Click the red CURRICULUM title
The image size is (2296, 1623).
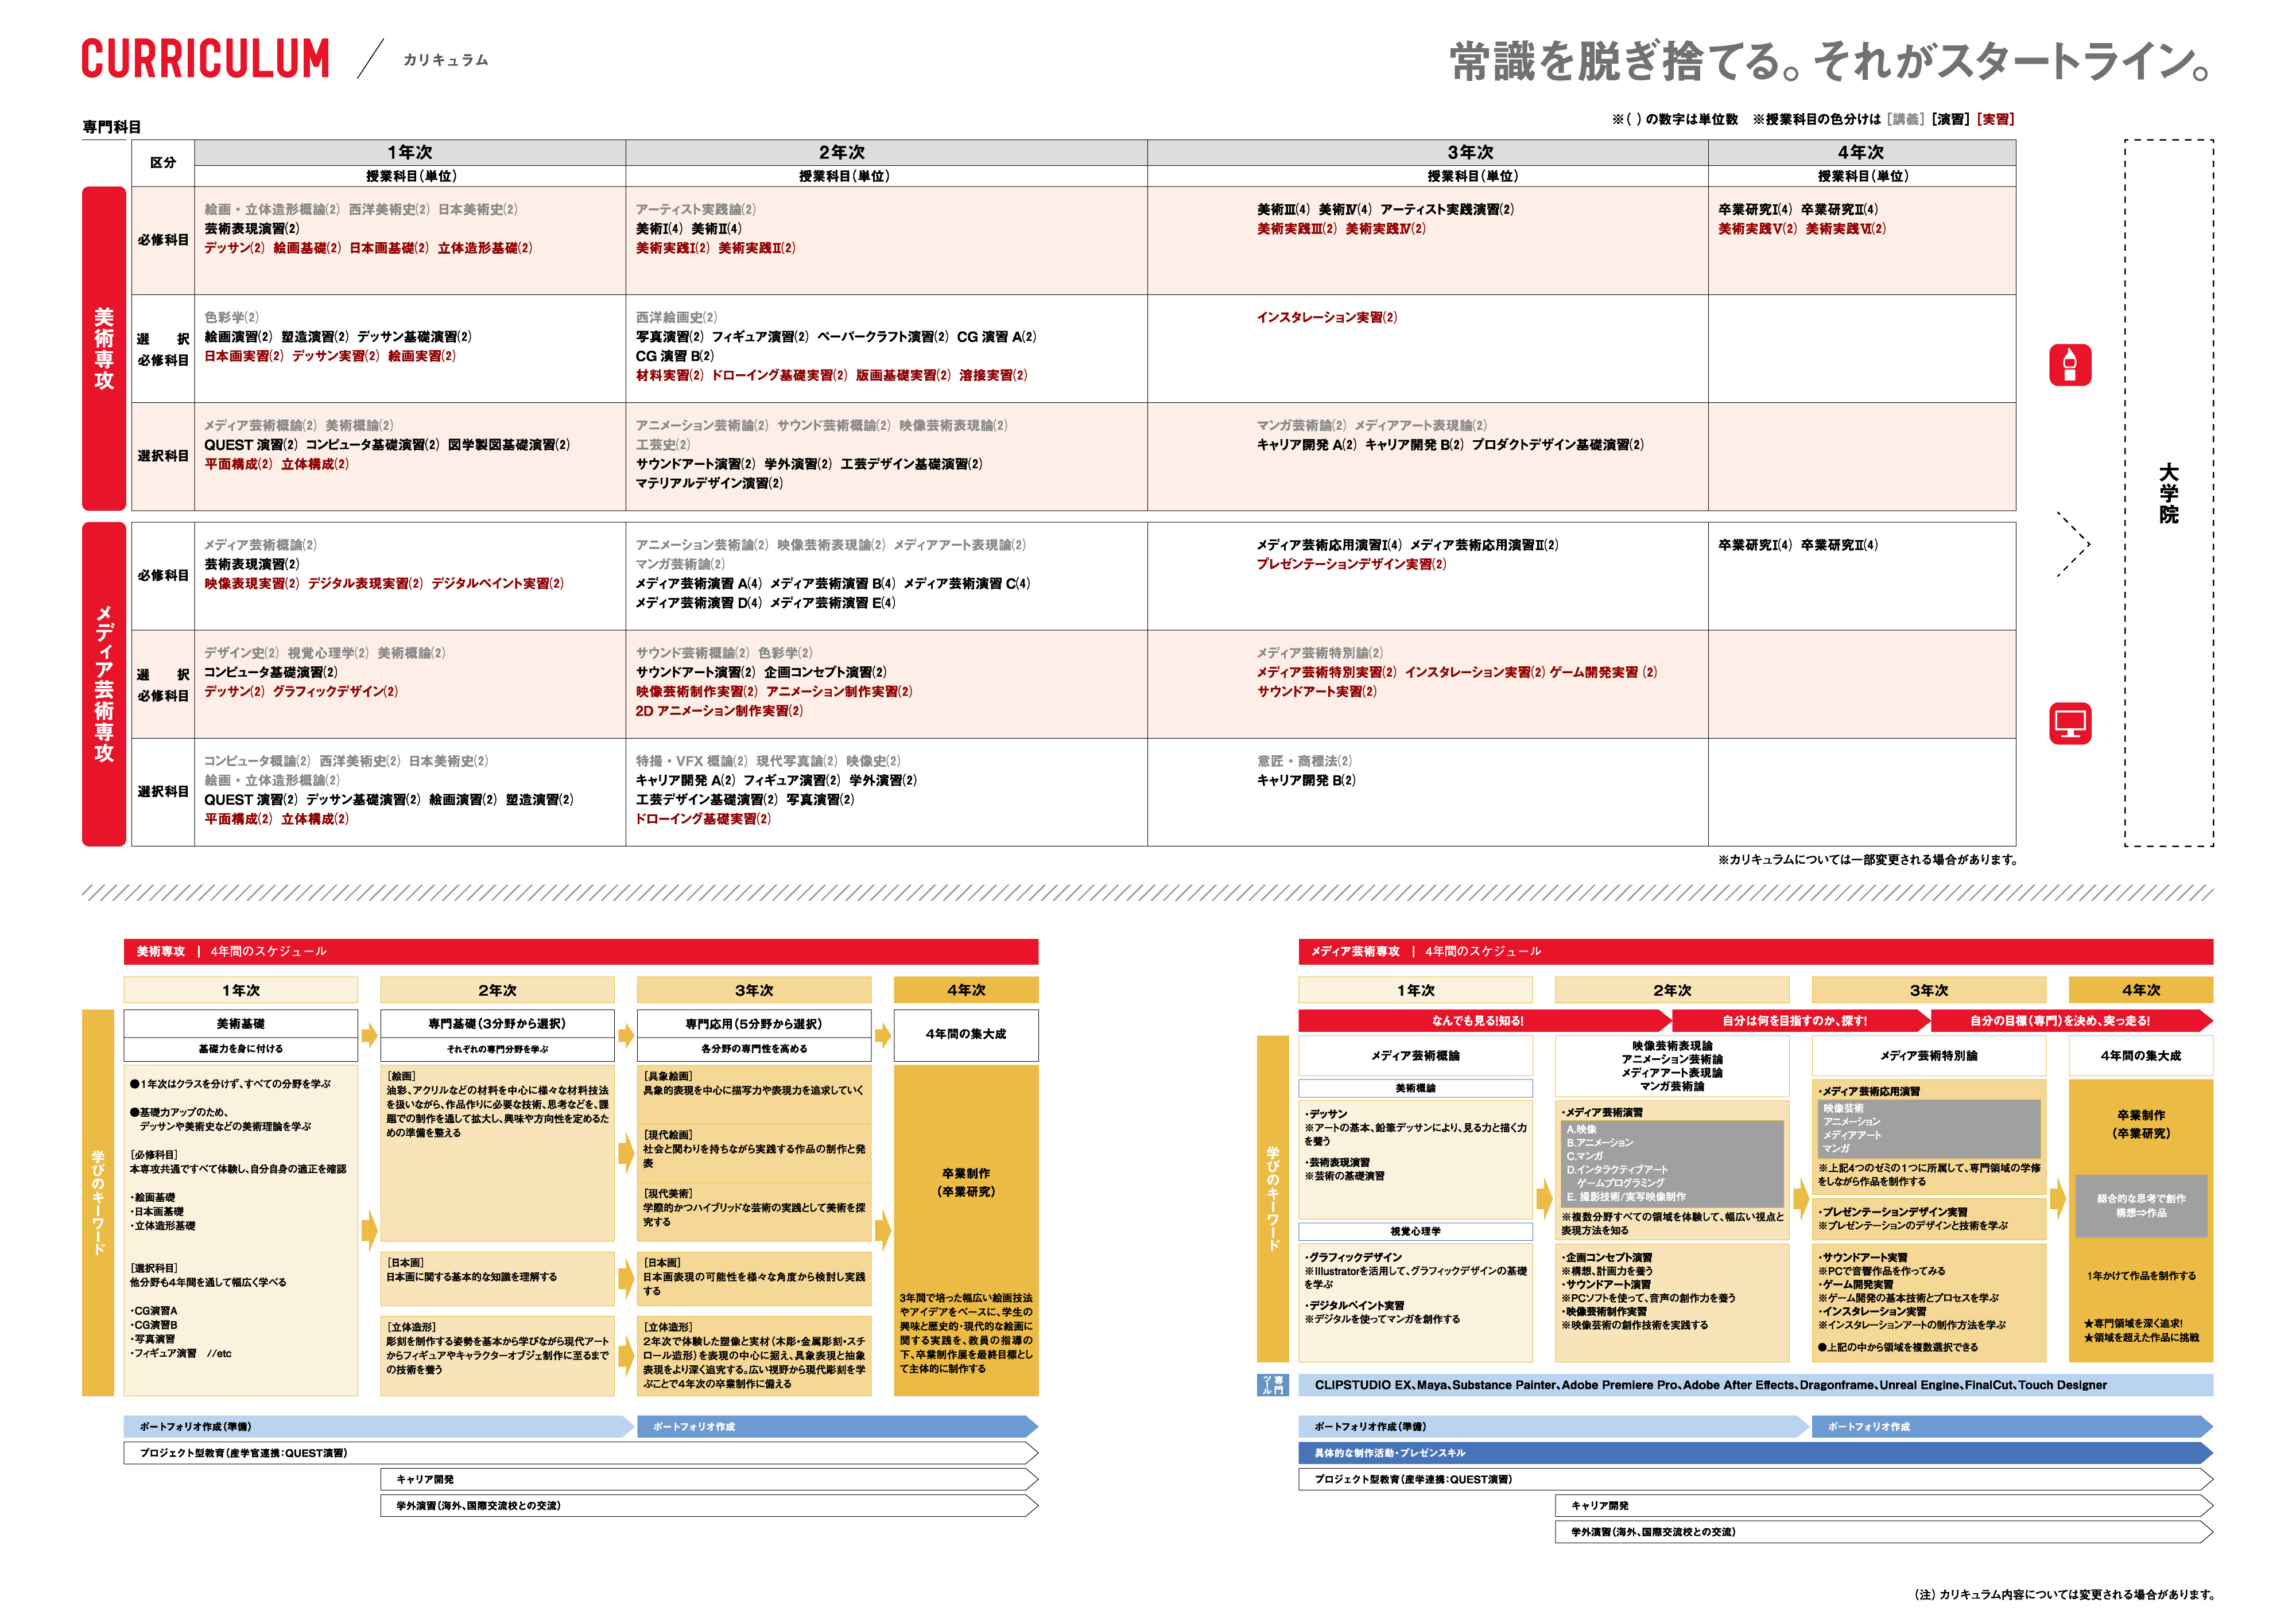point(205,59)
